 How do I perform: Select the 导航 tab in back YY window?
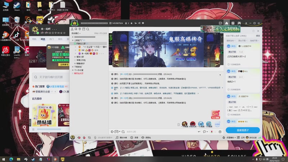[x=34, y=39]
